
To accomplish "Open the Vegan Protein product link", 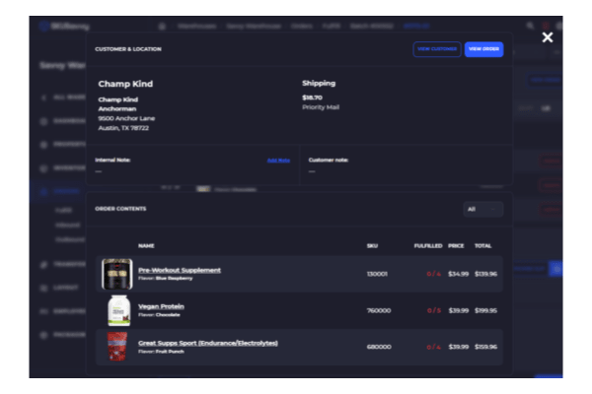I will click(x=161, y=306).
